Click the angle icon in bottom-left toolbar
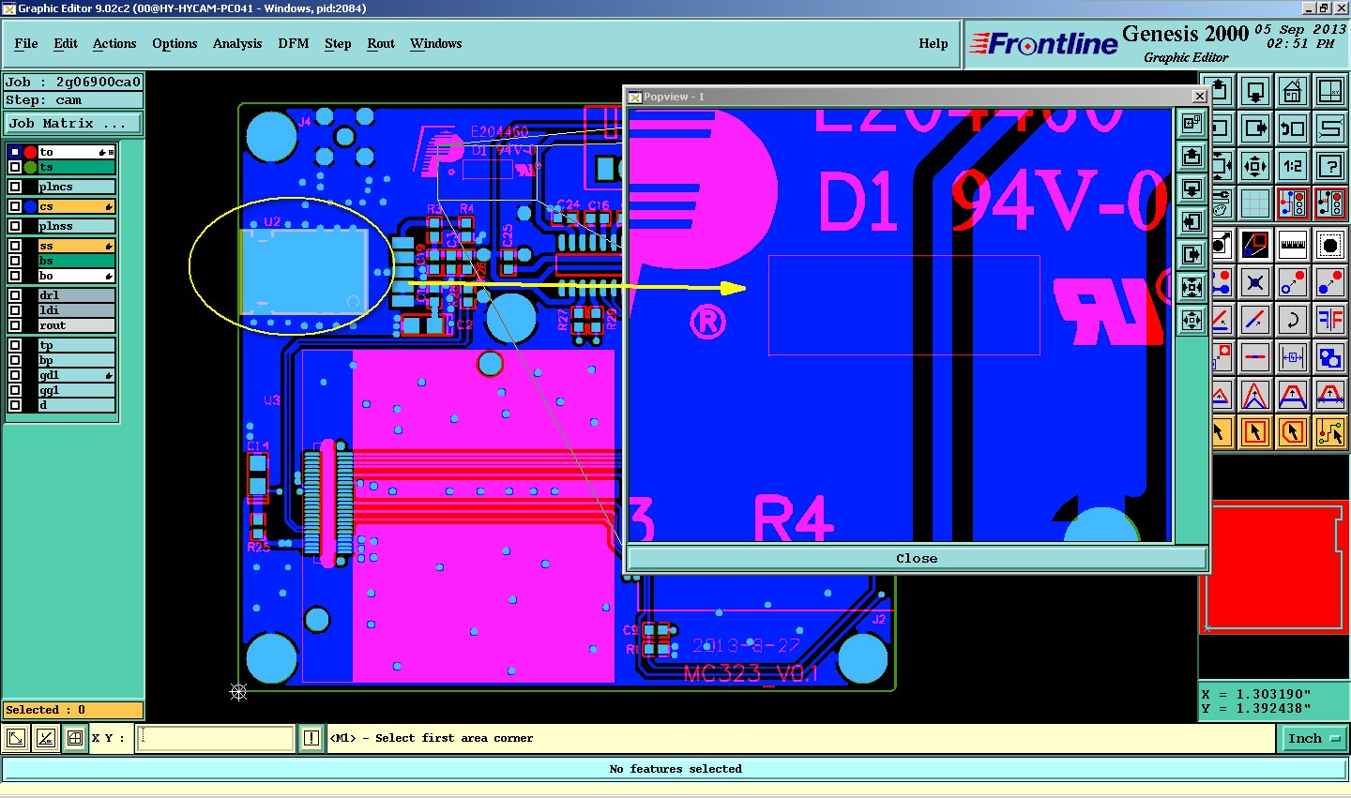Screen dimensions: 1351x798 46,738
